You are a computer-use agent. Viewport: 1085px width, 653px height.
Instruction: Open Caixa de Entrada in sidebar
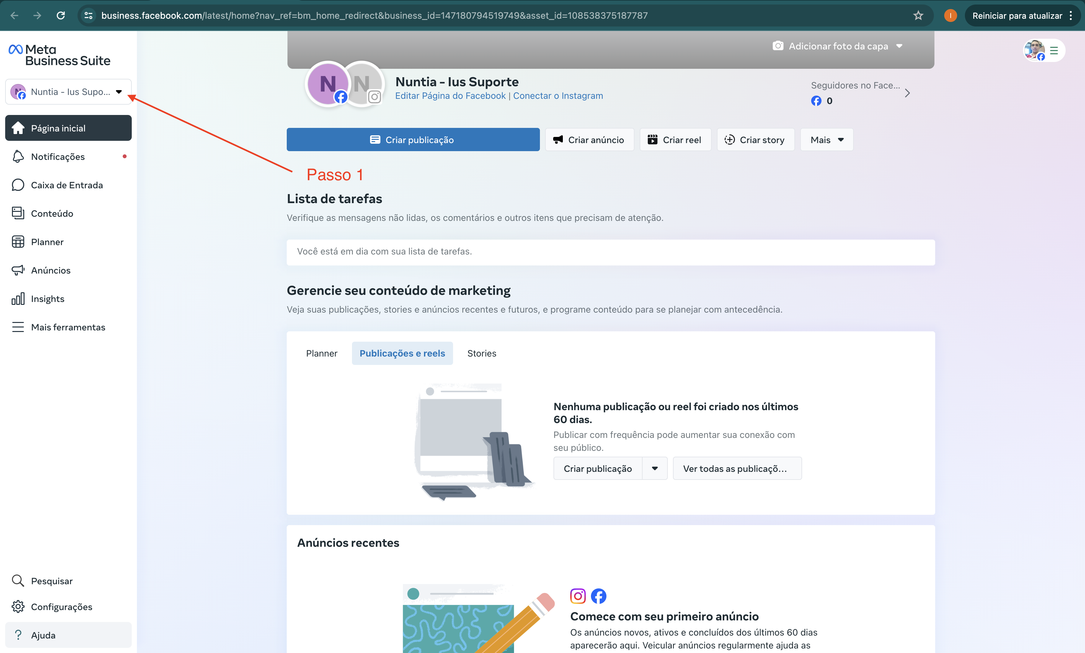click(x=68, y=185)
